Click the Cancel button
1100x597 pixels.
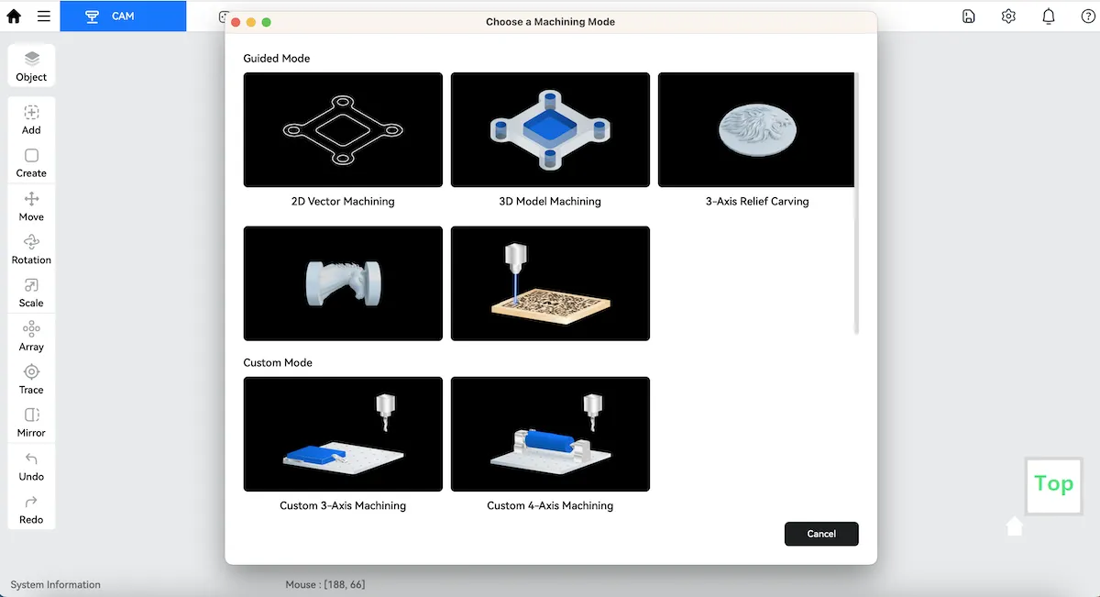pos(821,534)
